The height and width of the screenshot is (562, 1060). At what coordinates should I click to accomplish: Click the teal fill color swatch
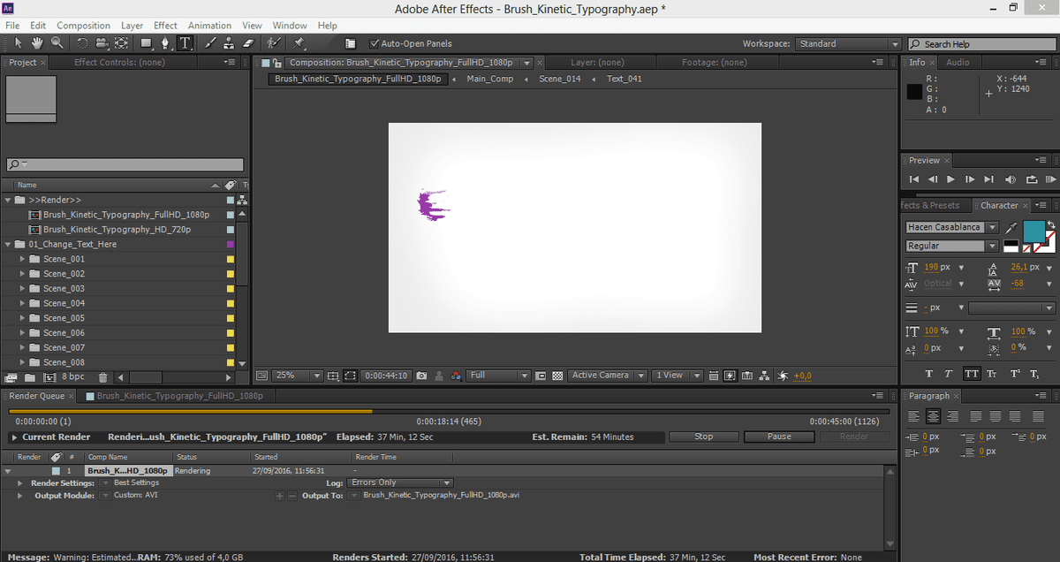1033,231
